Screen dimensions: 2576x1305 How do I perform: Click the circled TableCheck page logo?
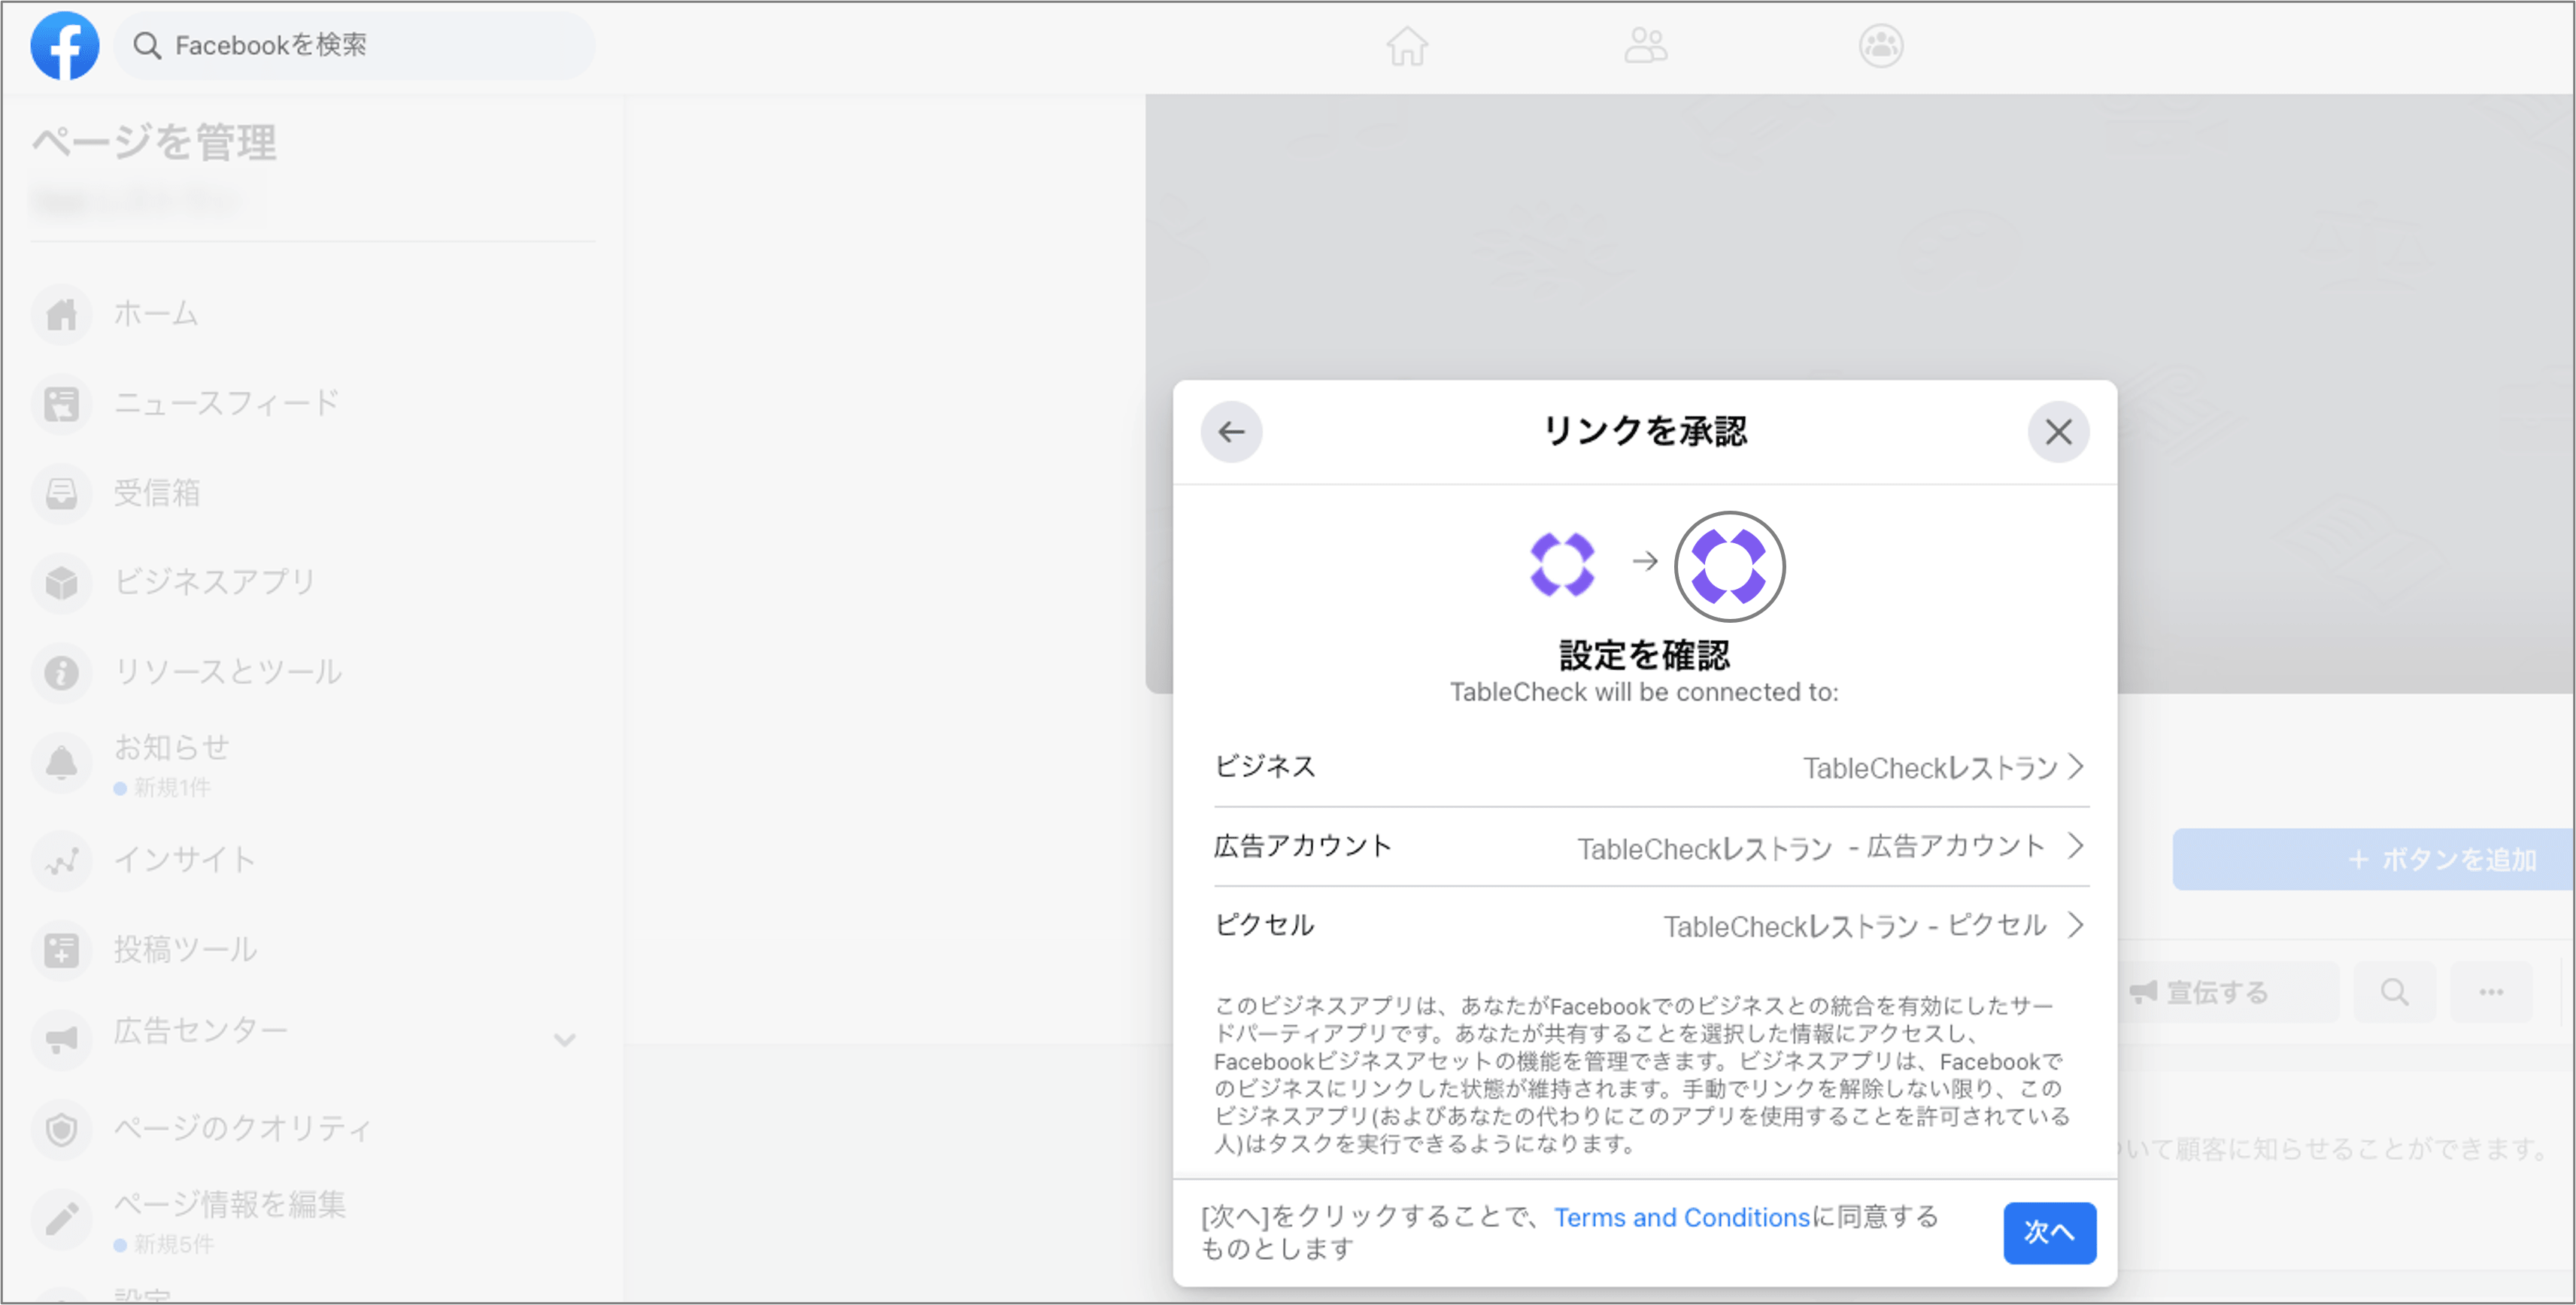(x=1729, y=566)
